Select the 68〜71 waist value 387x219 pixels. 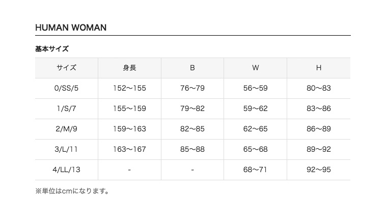point(256,170)
